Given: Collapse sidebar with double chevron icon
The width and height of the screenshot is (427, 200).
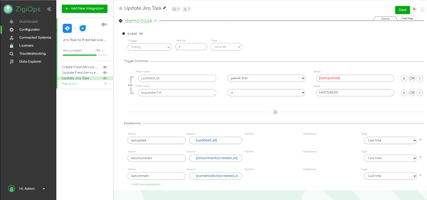Looking at the screenshot, I should (49, 9).
